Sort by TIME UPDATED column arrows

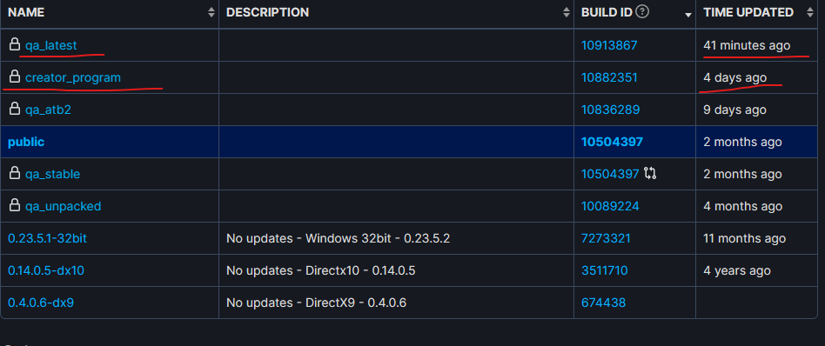click(x=809, y=13)
